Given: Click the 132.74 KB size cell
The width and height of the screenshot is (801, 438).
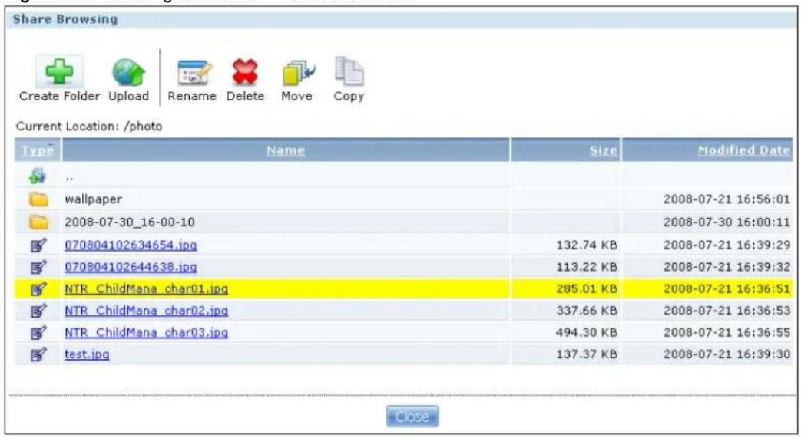Looking at the screenshot, I should (x=587, y=245).
